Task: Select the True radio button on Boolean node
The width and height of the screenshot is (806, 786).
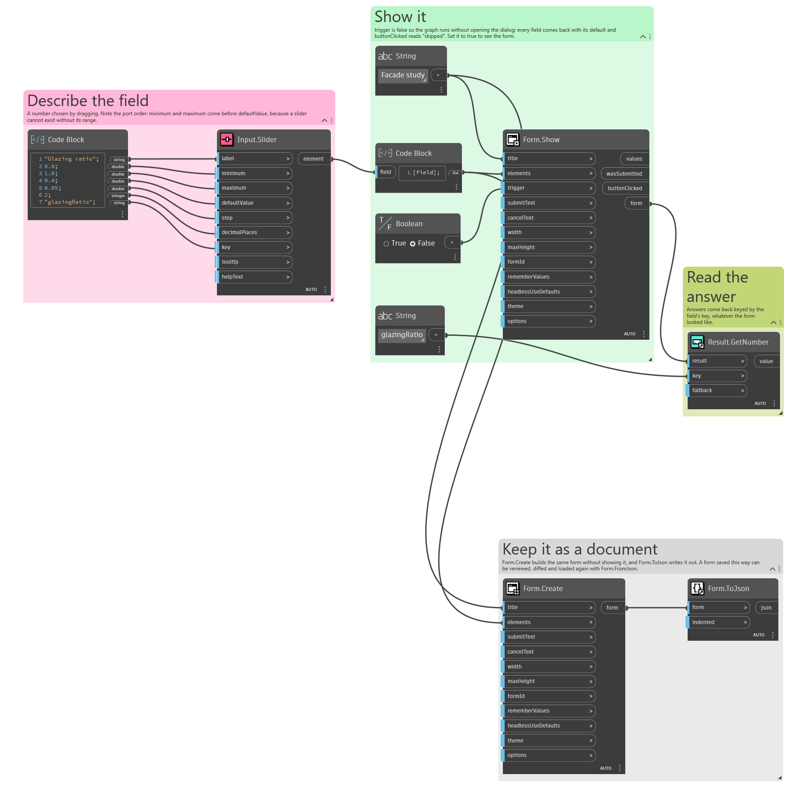Action: point(386,243)
